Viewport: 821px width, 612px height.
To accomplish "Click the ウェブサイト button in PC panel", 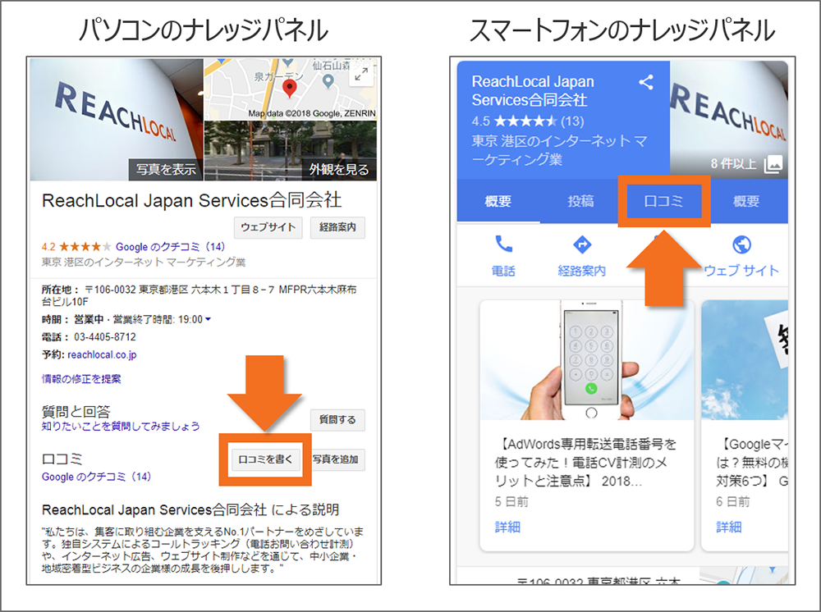I will pyautogui.click(x=268, y=227).
